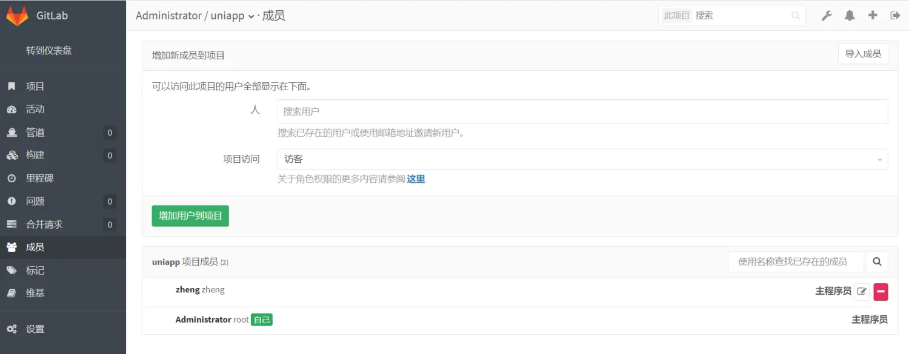Click the exclamation icon beside 问题
The image size is (909, 354).
coord(12,202)
